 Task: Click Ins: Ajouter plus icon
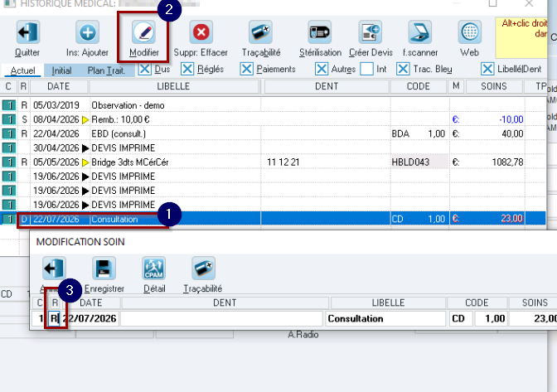click(x=87, y=32)
